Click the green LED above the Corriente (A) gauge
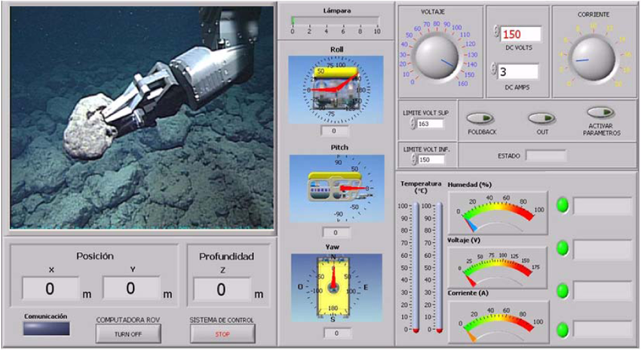The height and width of the screenshot is (350, 641). [563, 290]
